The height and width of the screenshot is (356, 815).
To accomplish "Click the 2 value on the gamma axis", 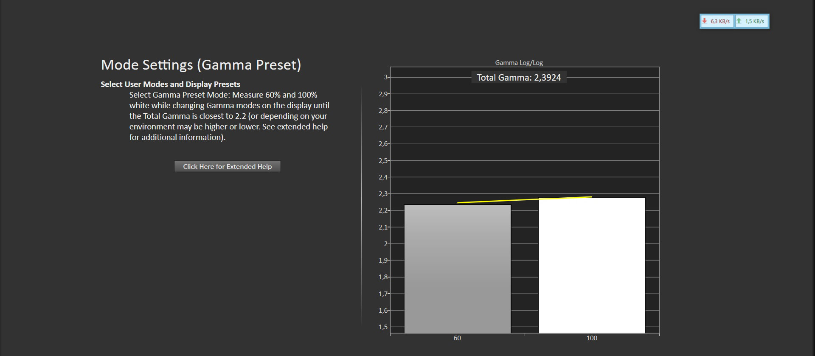I will tap(385, 244).
